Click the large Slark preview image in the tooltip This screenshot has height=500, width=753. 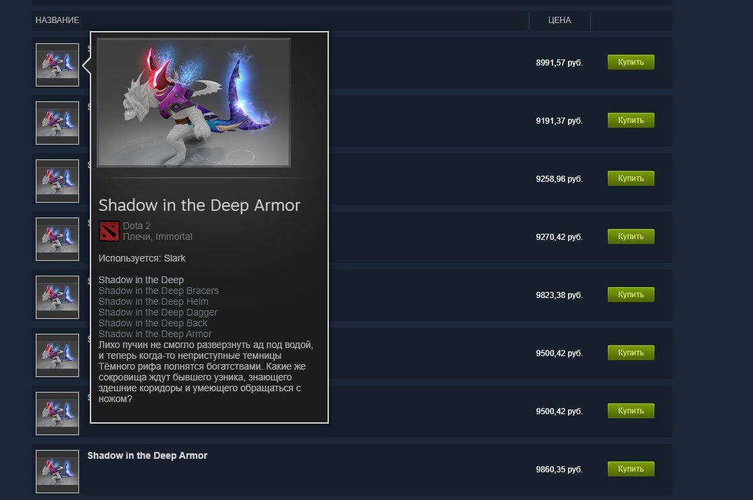pyautogui.click(x=194, y=103)
